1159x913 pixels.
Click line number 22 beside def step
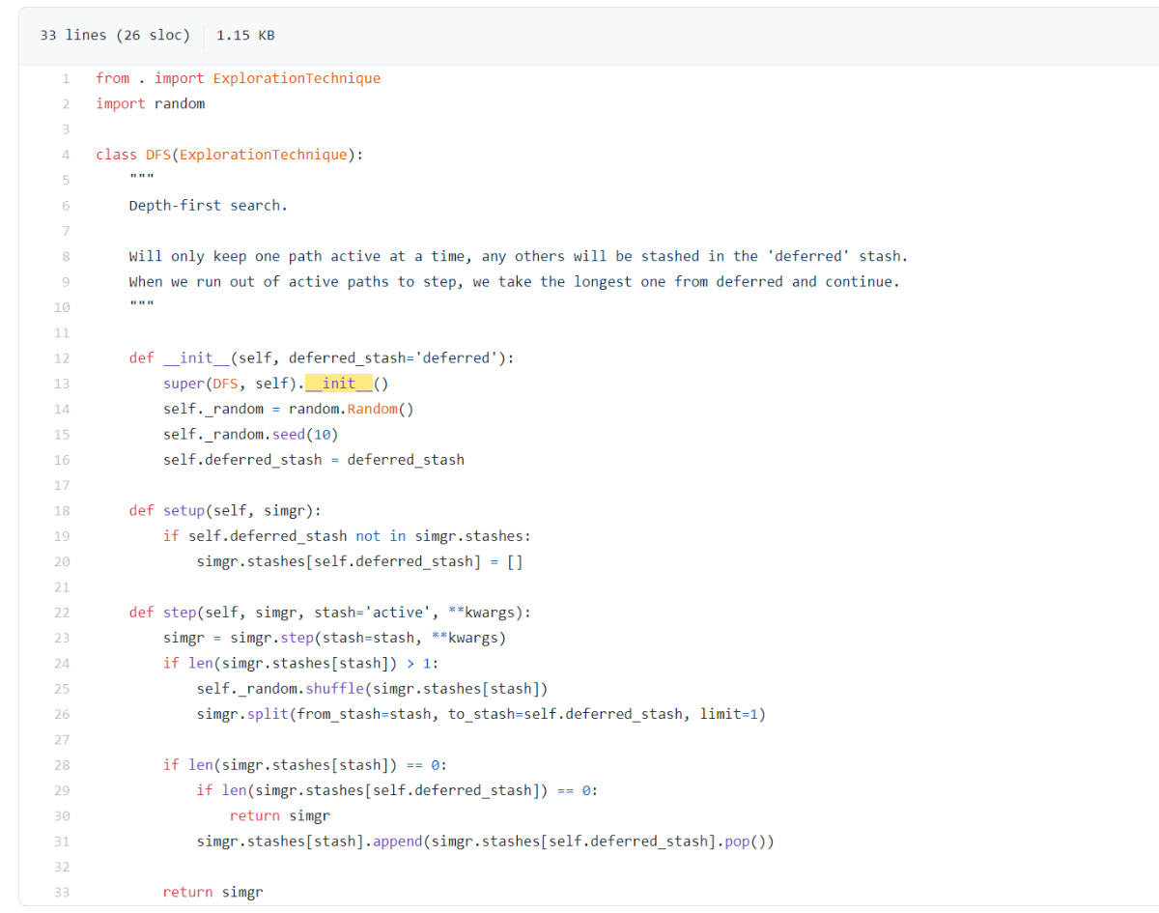[x=62, y=613]
